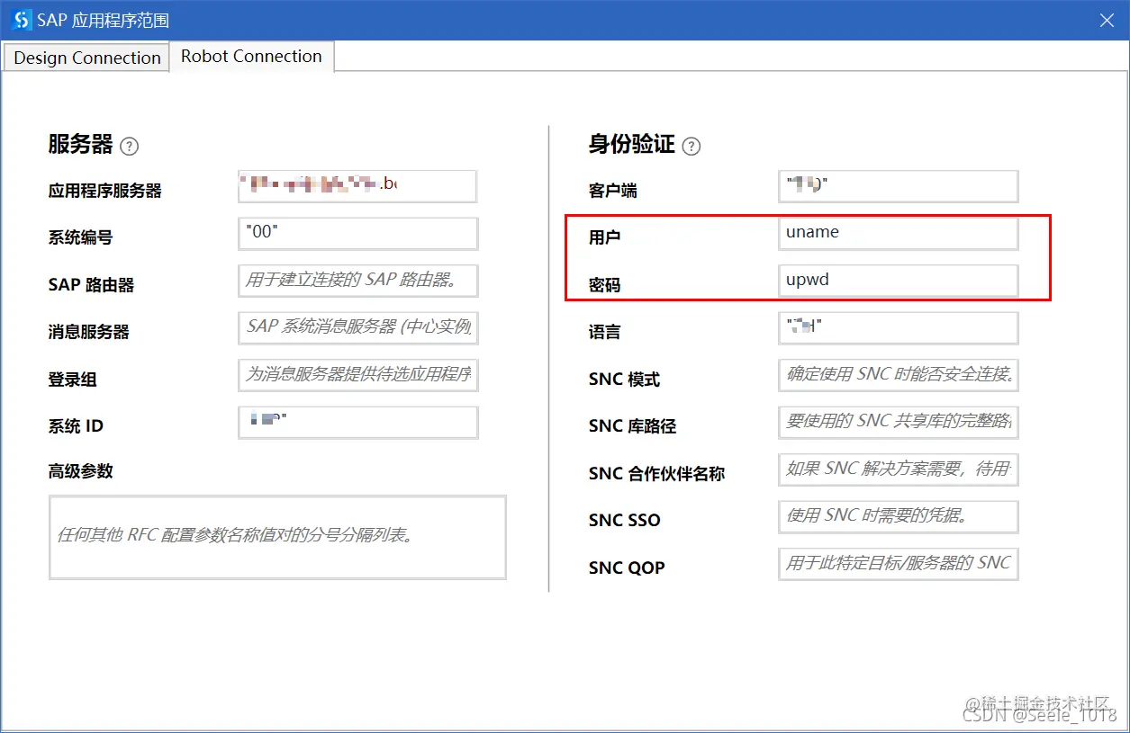Click the 高级参数 text area

pyautogui.click(x=276, y=537)
